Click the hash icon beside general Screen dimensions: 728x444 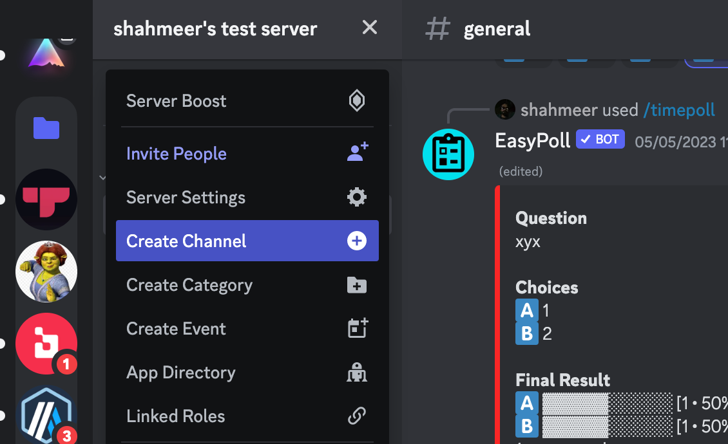pyautogui.click(x=437, y=28)
